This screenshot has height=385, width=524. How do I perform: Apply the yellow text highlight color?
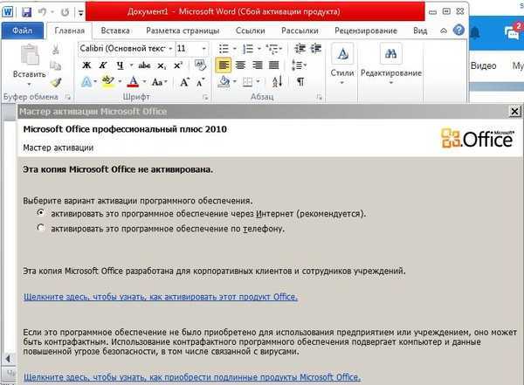coord(108,82)
